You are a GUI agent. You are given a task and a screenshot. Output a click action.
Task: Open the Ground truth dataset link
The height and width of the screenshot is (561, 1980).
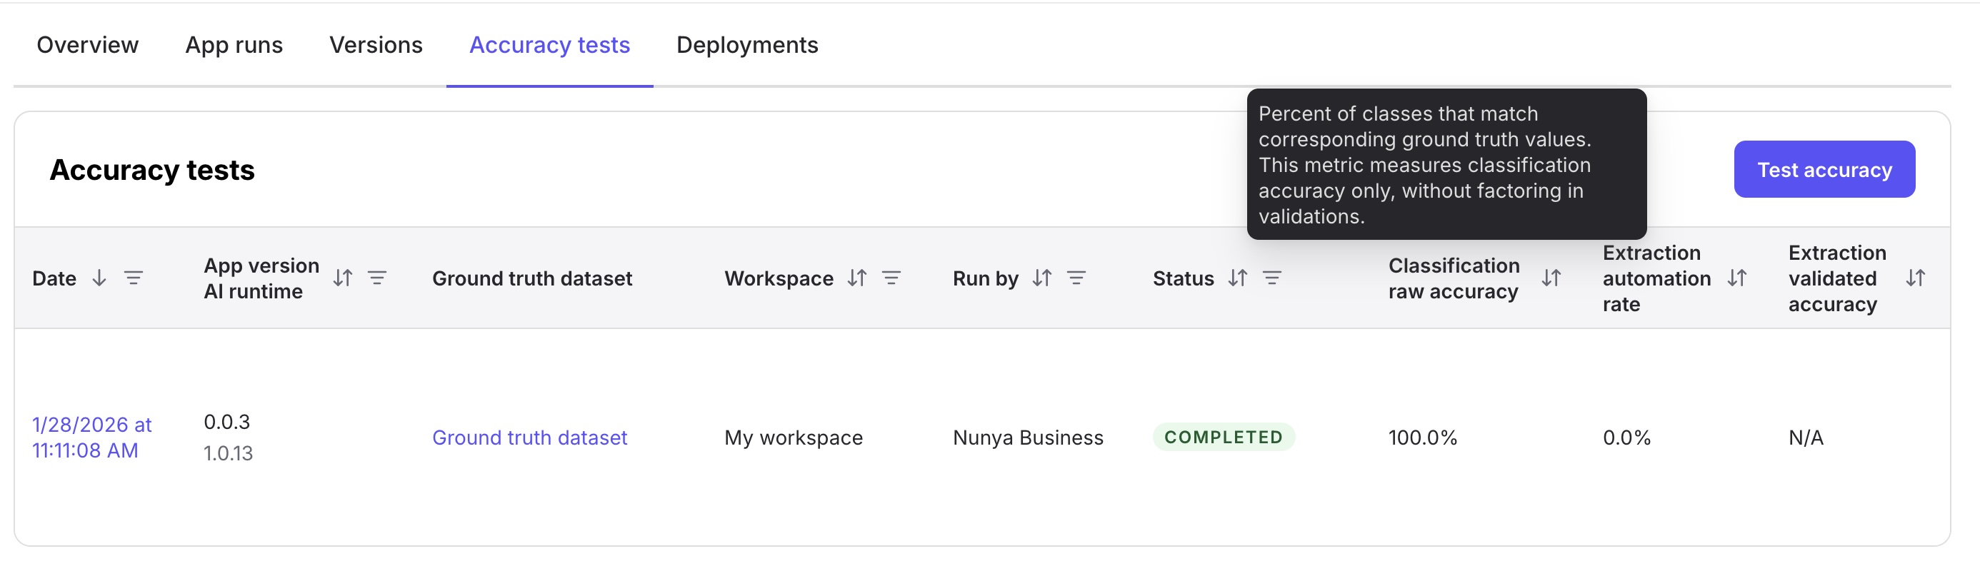coord(529,438)
